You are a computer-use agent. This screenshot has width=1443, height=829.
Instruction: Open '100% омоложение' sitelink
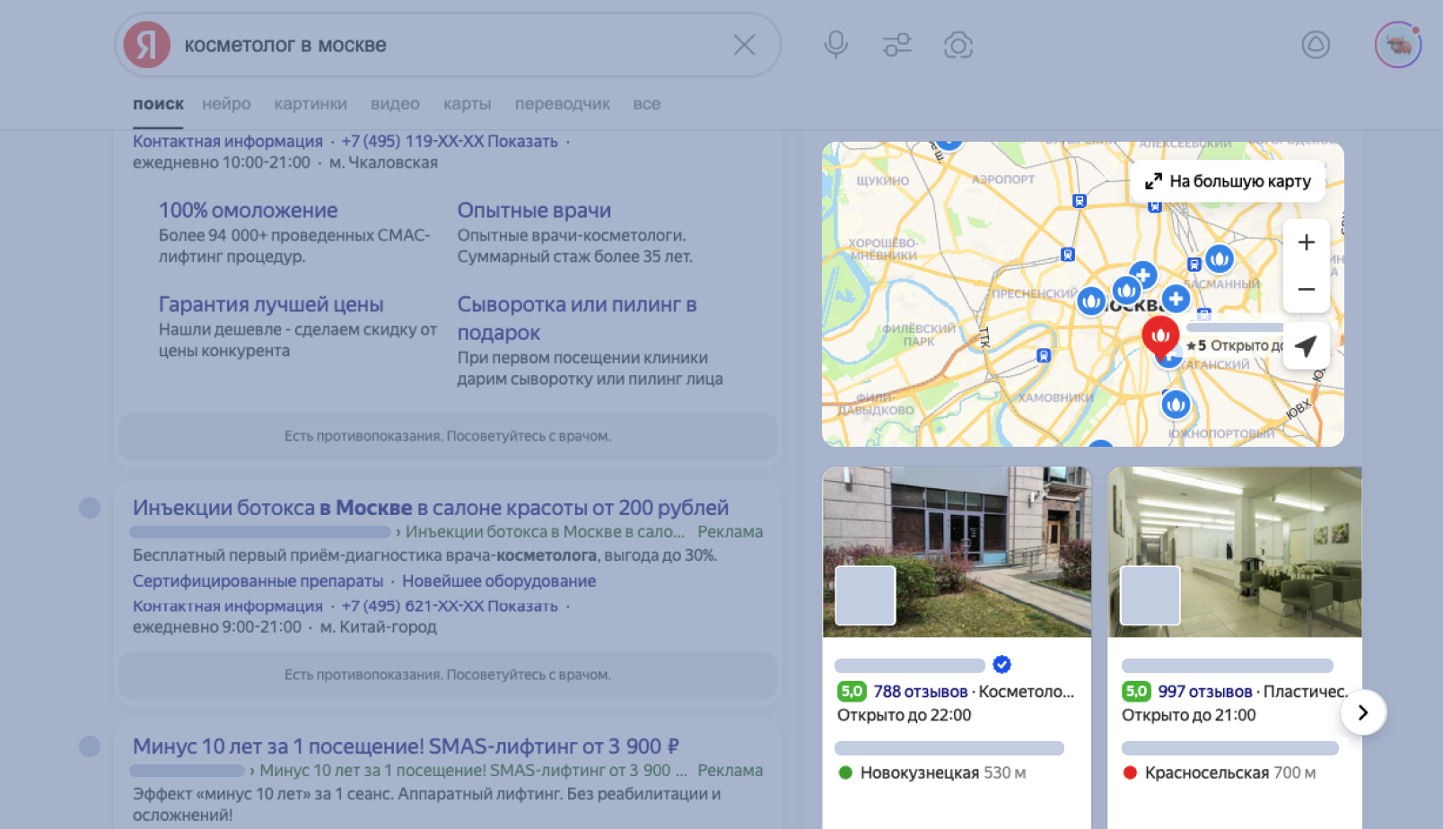point(249,210)
